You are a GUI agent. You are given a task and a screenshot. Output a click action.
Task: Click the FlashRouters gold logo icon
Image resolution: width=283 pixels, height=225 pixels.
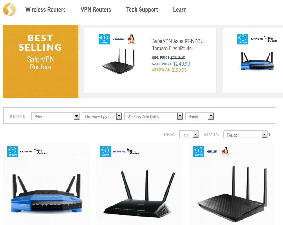pyautogui.click(x=9, y=9)
